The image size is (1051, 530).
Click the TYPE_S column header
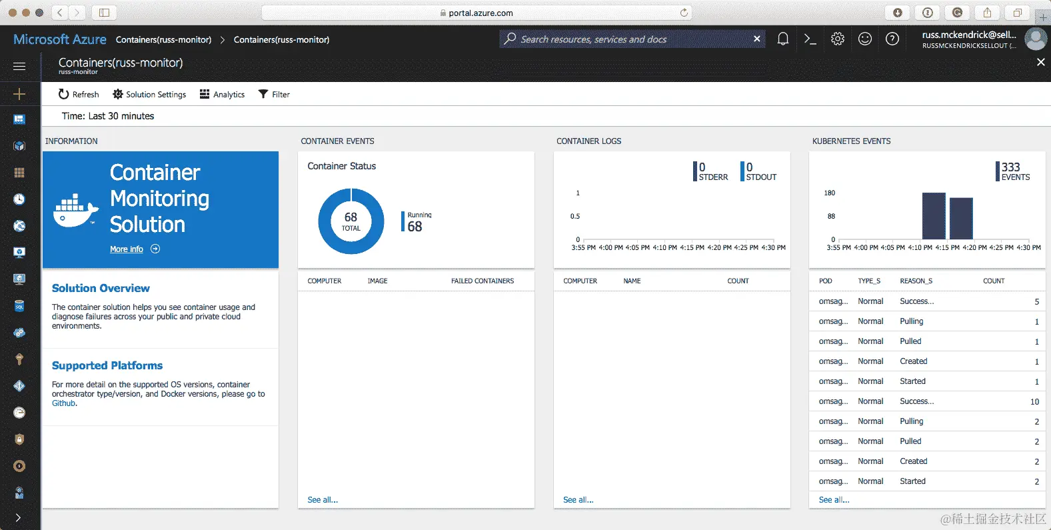click(x=869, y=281)
